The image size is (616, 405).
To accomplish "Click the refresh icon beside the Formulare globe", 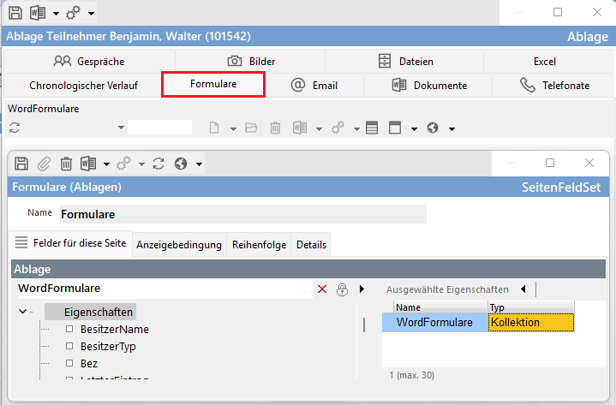I will pyautogui.click(x=158, y=164).
